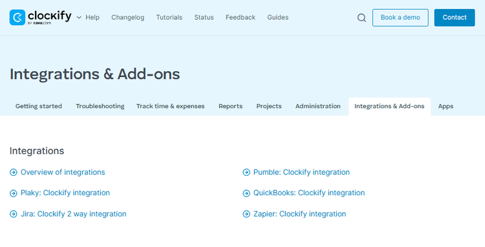Click the Clockify logo icon

(x=17, y=17)
